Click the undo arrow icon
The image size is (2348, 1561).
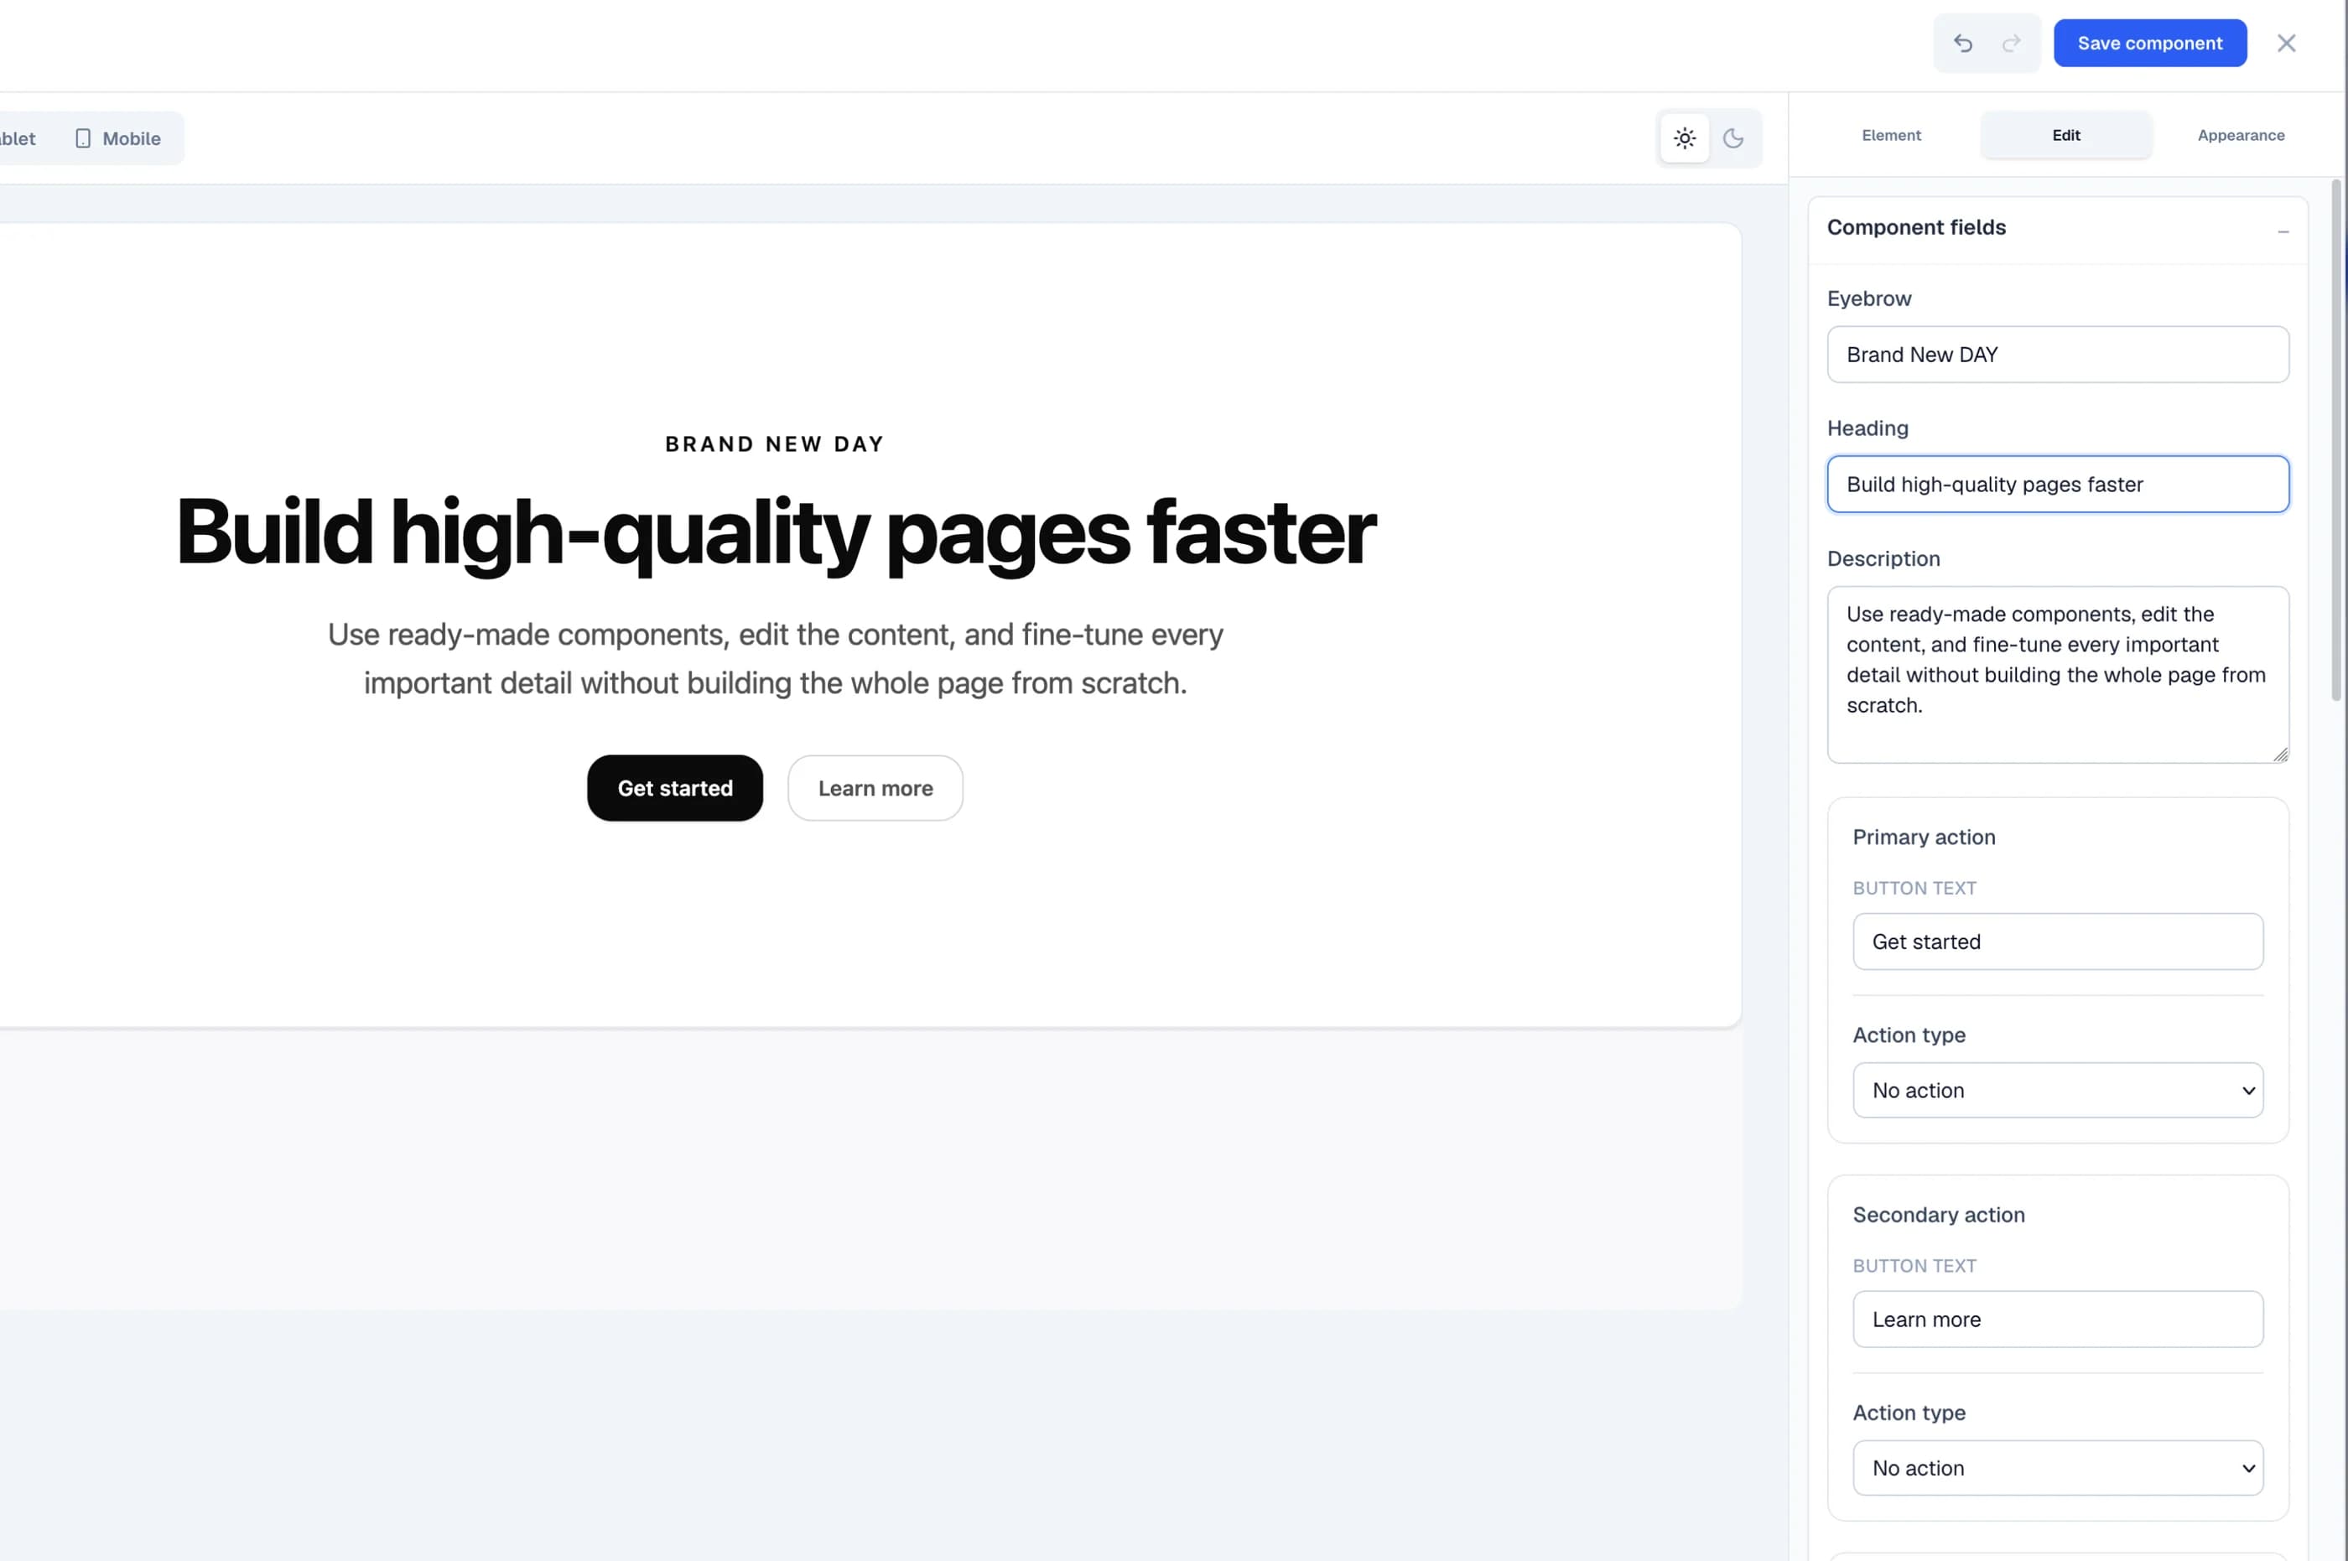click(x=1962, y=43)
